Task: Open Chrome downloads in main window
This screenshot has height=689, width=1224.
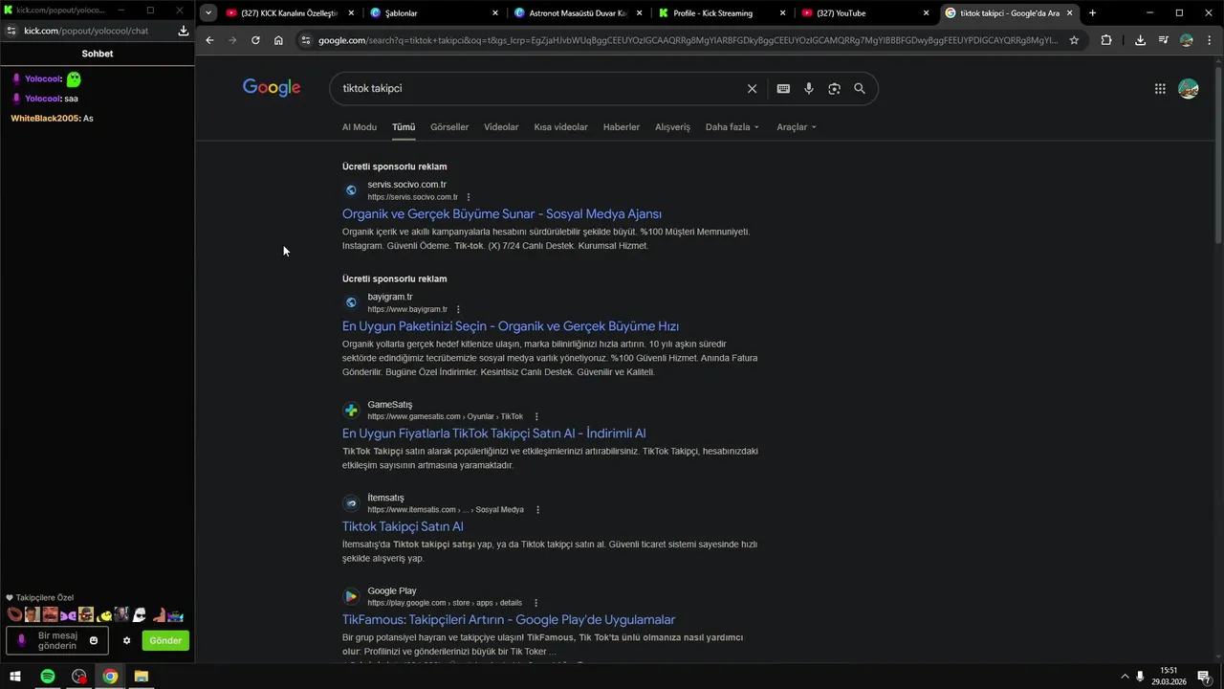Action: (1140, 40)
